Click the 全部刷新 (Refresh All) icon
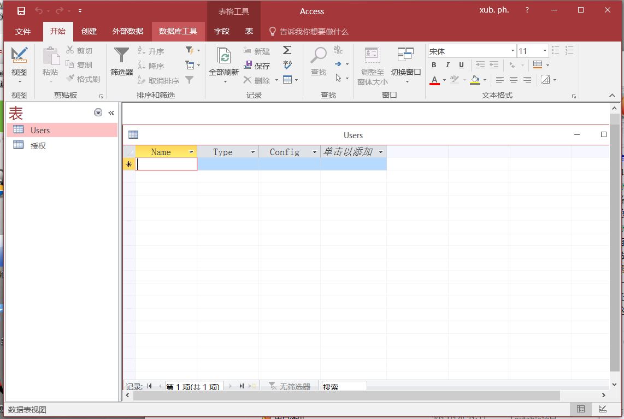The width and height of the screenshot is (624, 419). pos(224,56)
